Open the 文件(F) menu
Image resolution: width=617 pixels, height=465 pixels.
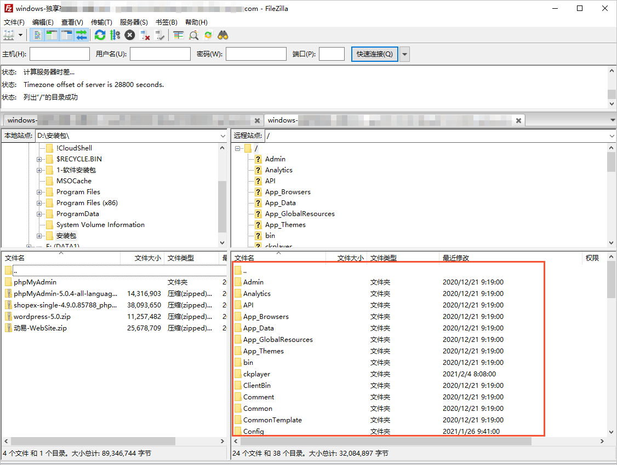(14, 22)
